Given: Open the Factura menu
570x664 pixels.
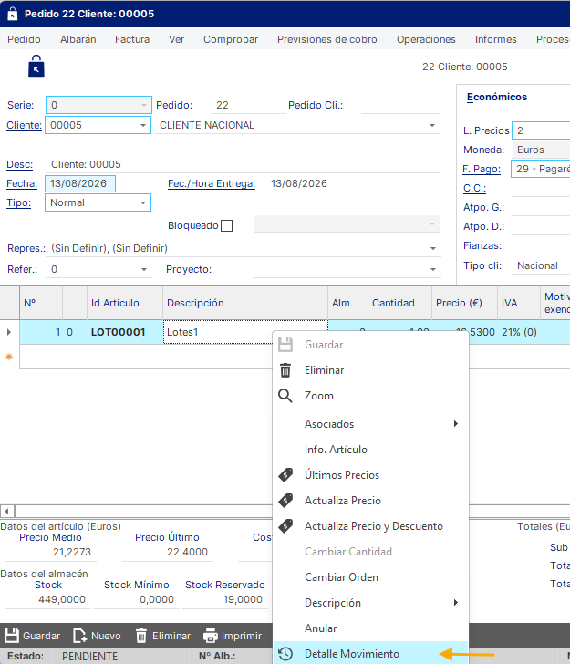Looking at the screenshot, I should (132, 39).
